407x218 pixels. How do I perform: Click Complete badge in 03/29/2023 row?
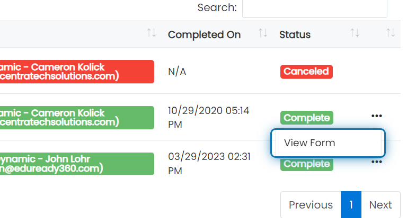[x=306, y=164]
